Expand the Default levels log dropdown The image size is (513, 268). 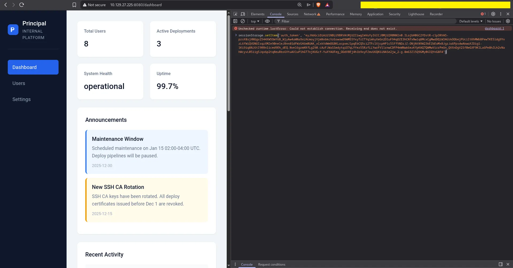pyautogui.click(x=471, y=21)
